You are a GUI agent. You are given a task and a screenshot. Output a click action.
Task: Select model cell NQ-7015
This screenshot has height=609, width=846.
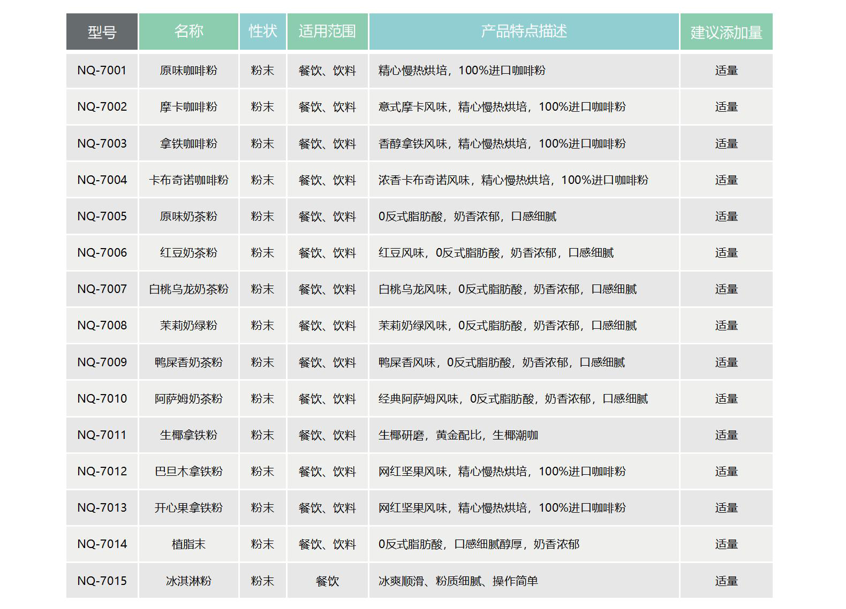pos(102,581)
